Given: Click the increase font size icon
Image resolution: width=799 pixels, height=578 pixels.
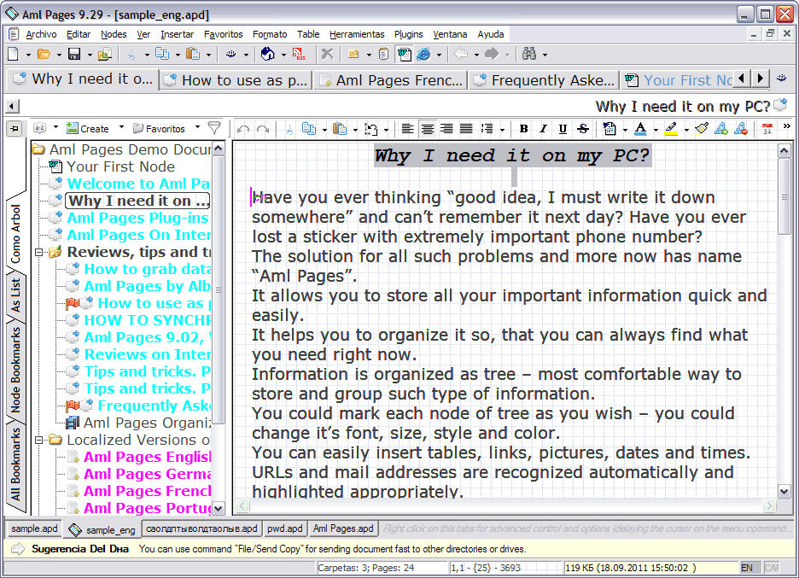Looking at the screenshot, I should [720, 129].
